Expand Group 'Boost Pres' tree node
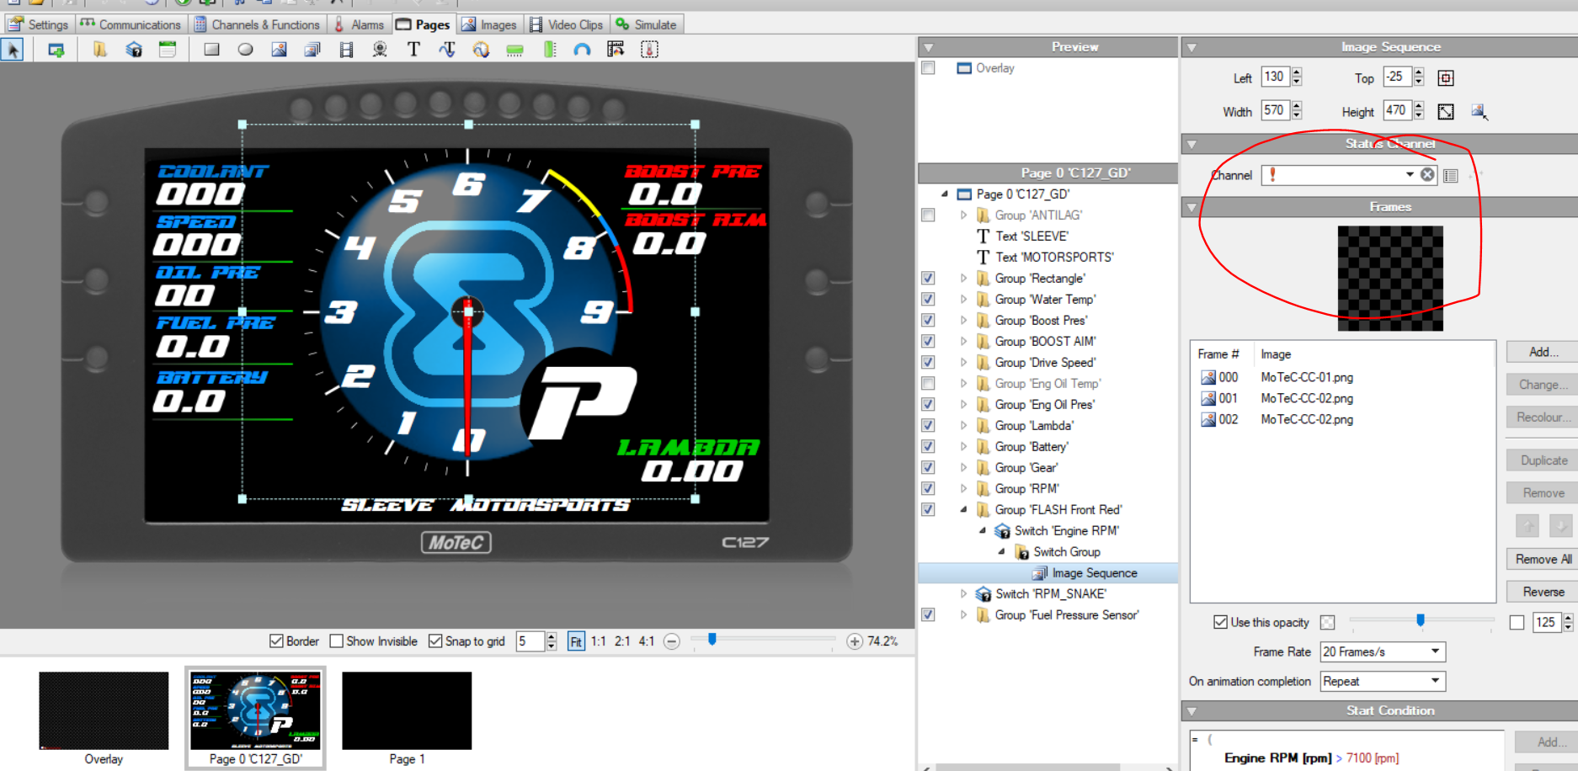1578x771 pixels. point(964,321)
